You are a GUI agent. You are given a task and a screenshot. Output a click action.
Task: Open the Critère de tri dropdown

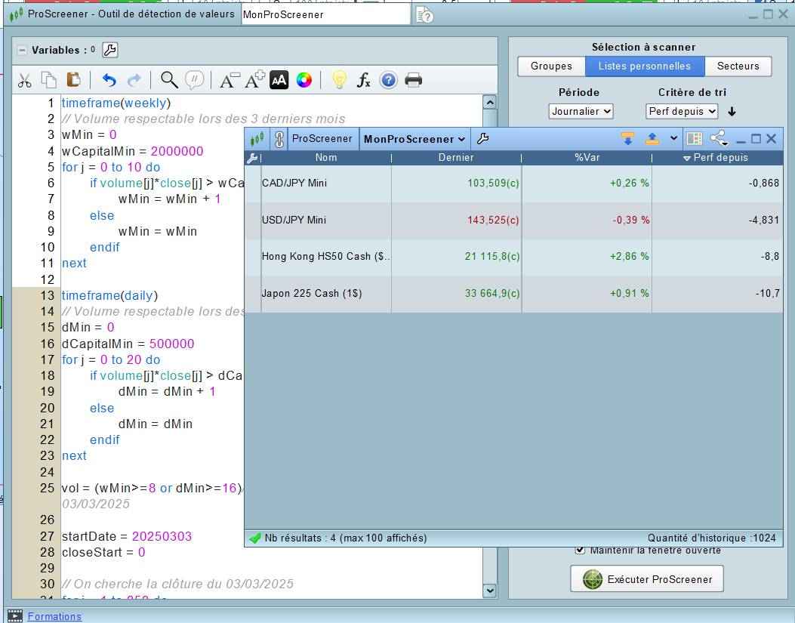[682, 111]
